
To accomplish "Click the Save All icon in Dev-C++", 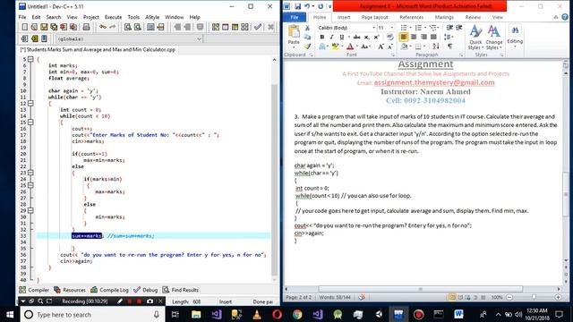I will click(54, 27).
